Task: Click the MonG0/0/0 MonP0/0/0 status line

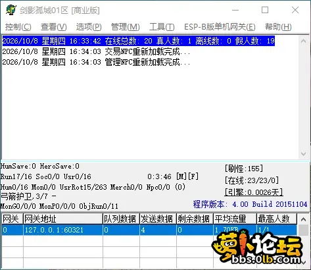Action: [59, 206]
